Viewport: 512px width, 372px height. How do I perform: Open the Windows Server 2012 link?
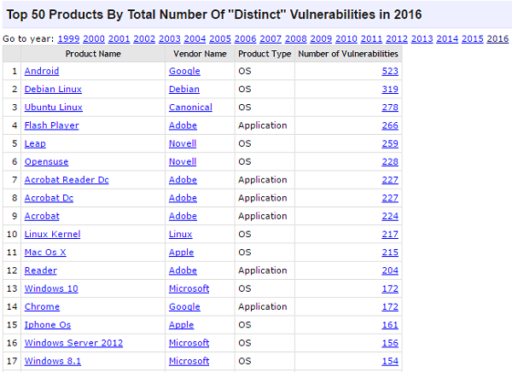(73, 343)
